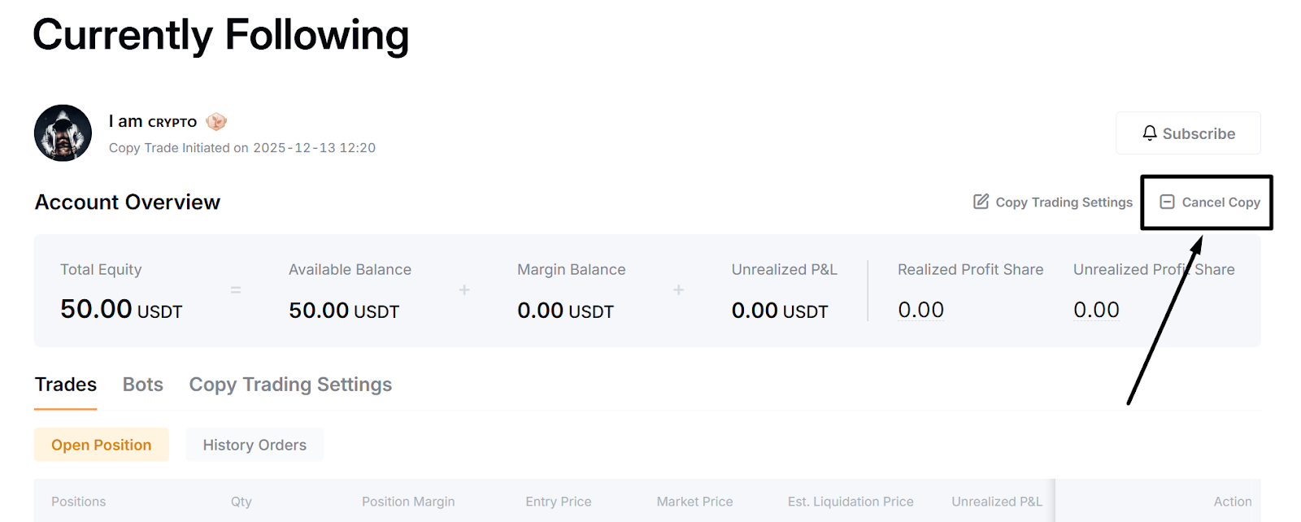Click the Est. Liquidation Price column header
This screenshot has height=522, width=1301.
(x=850, y=501)
